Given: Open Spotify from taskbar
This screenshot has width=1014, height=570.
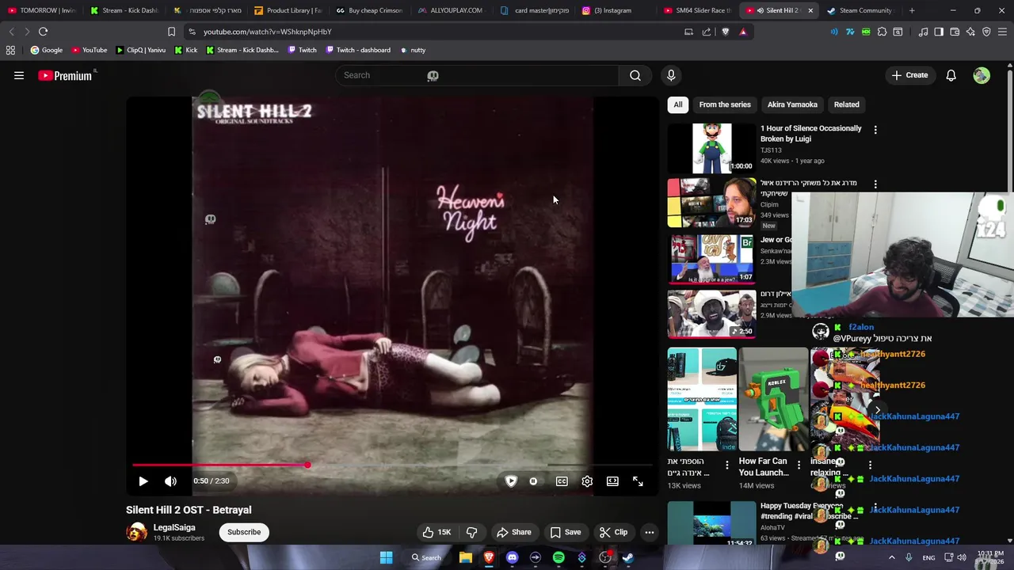Looking at the screenshot, I should (558, 557).
